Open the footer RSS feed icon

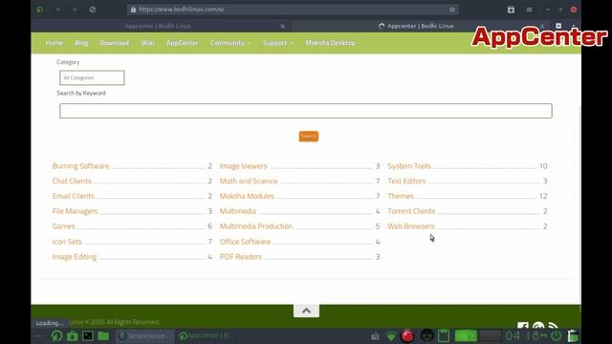tap(553, 326)
